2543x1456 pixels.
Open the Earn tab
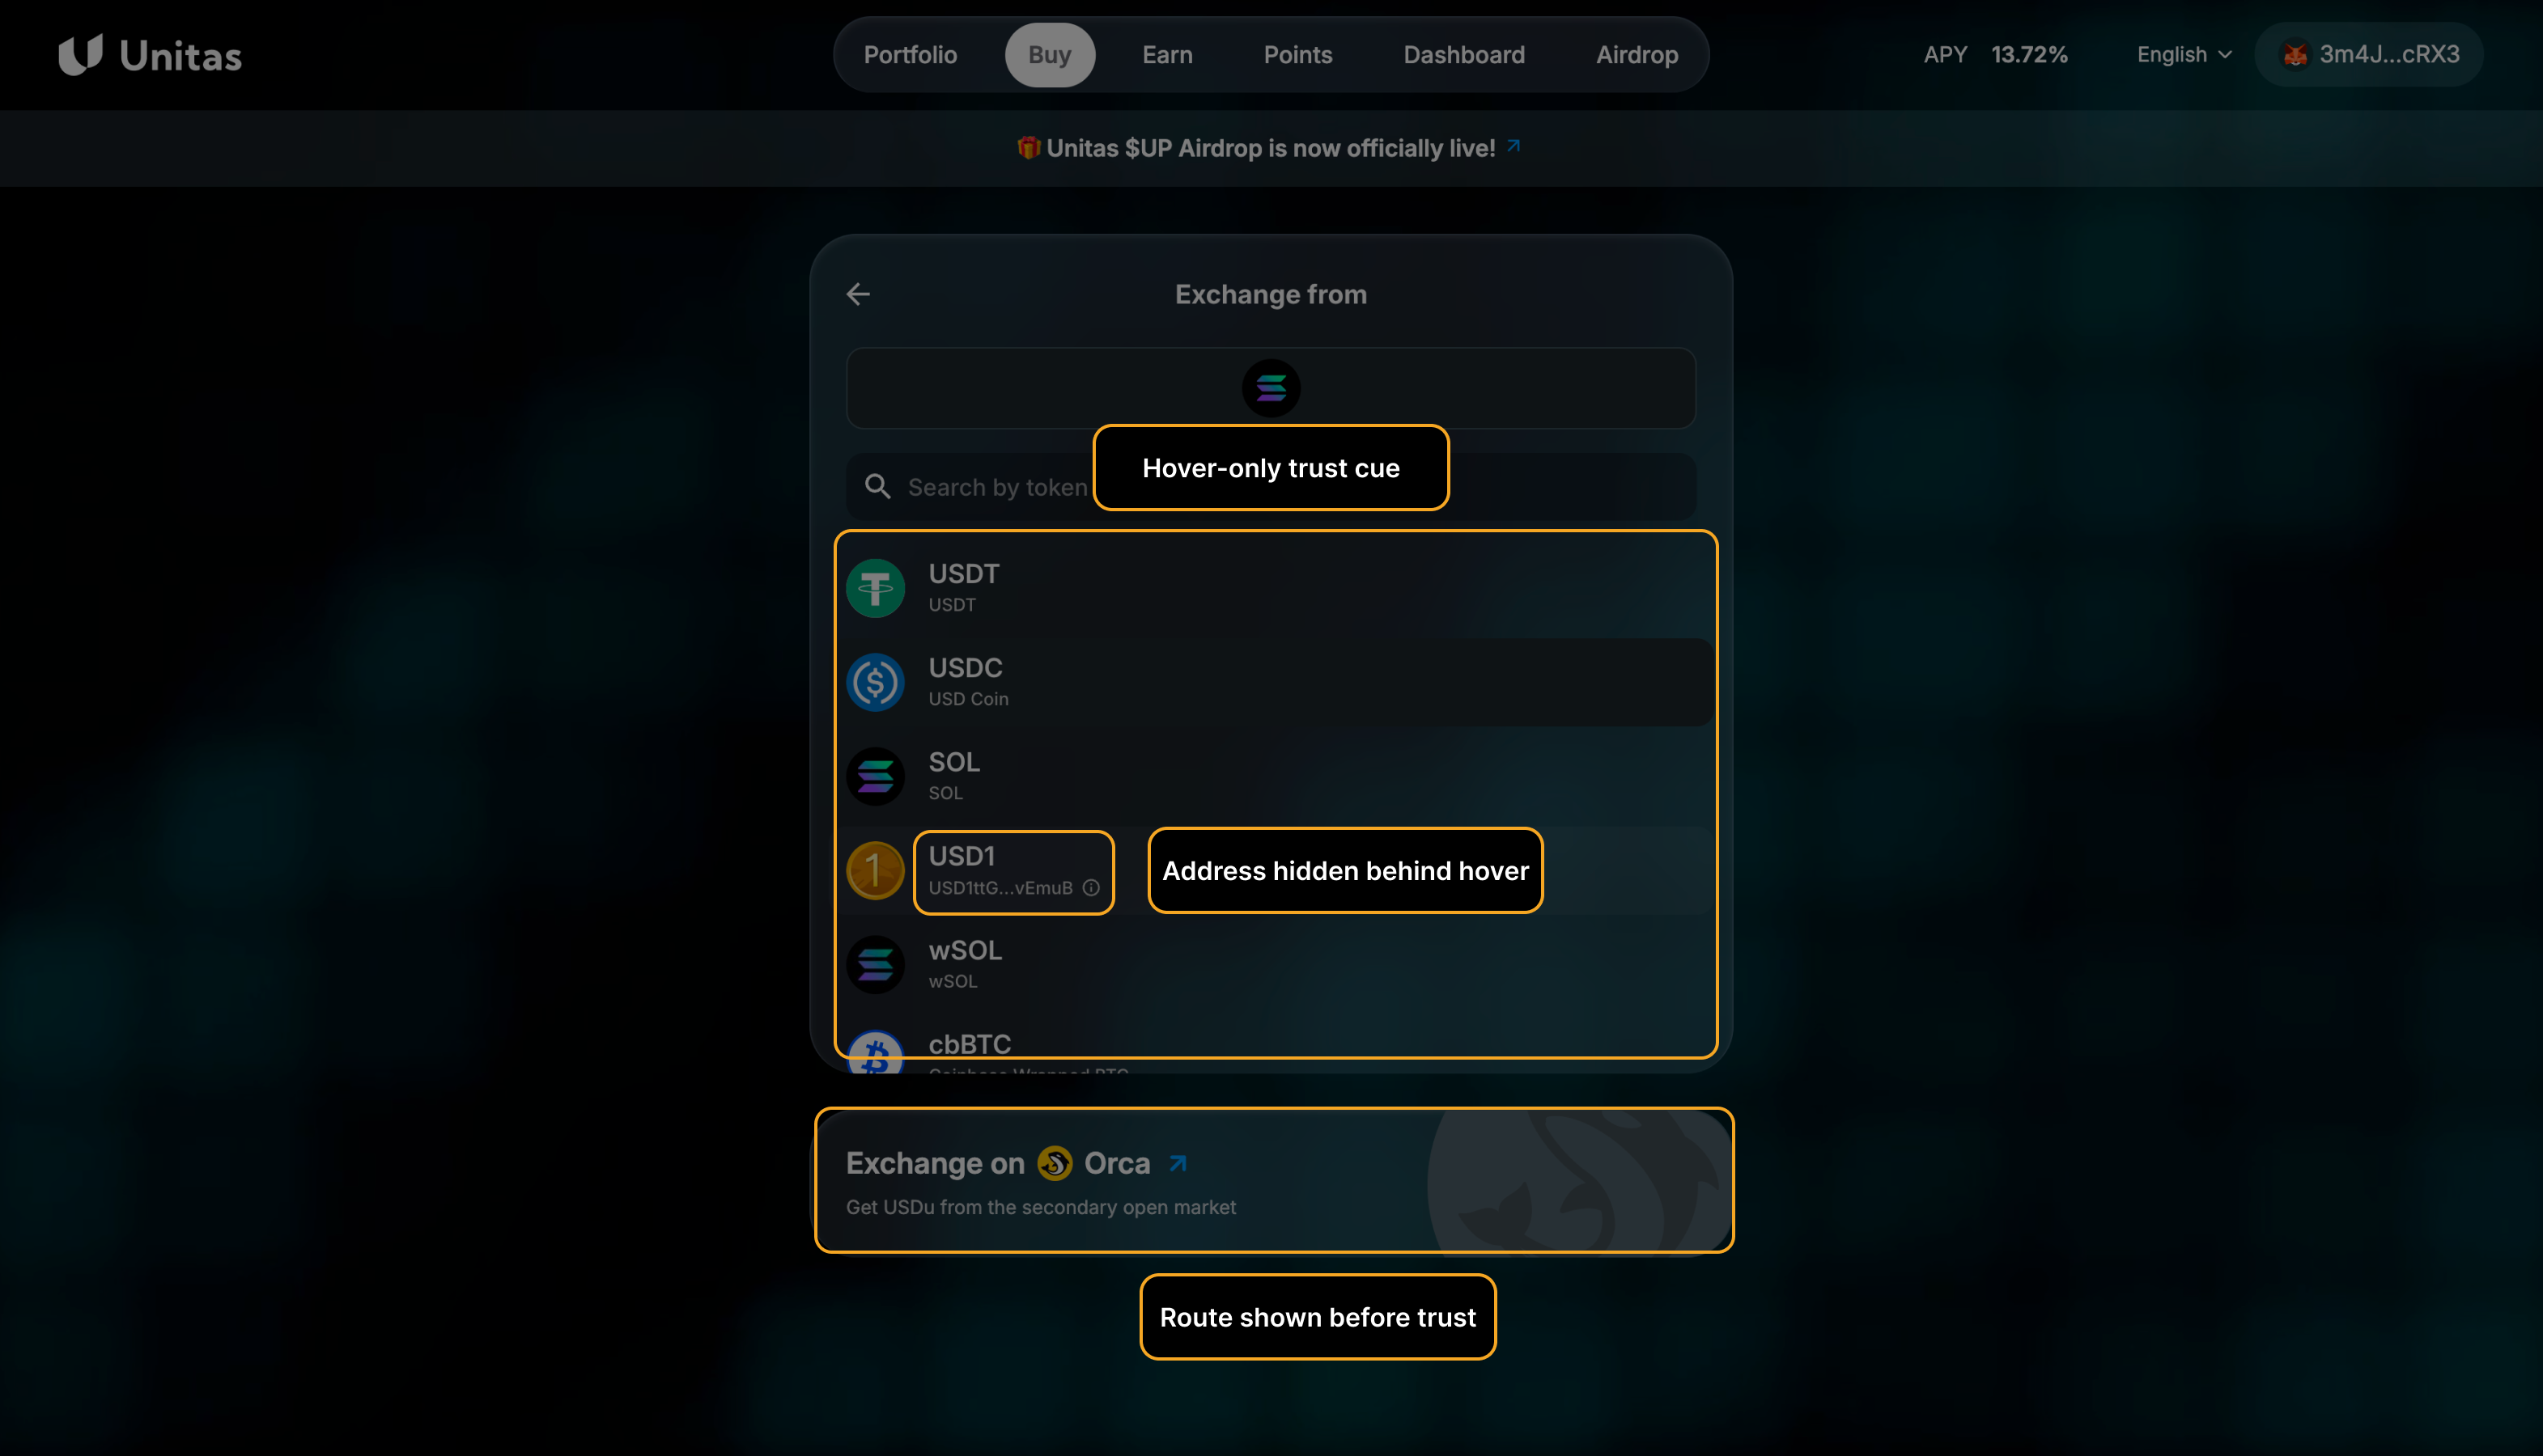coord(1167,55)
